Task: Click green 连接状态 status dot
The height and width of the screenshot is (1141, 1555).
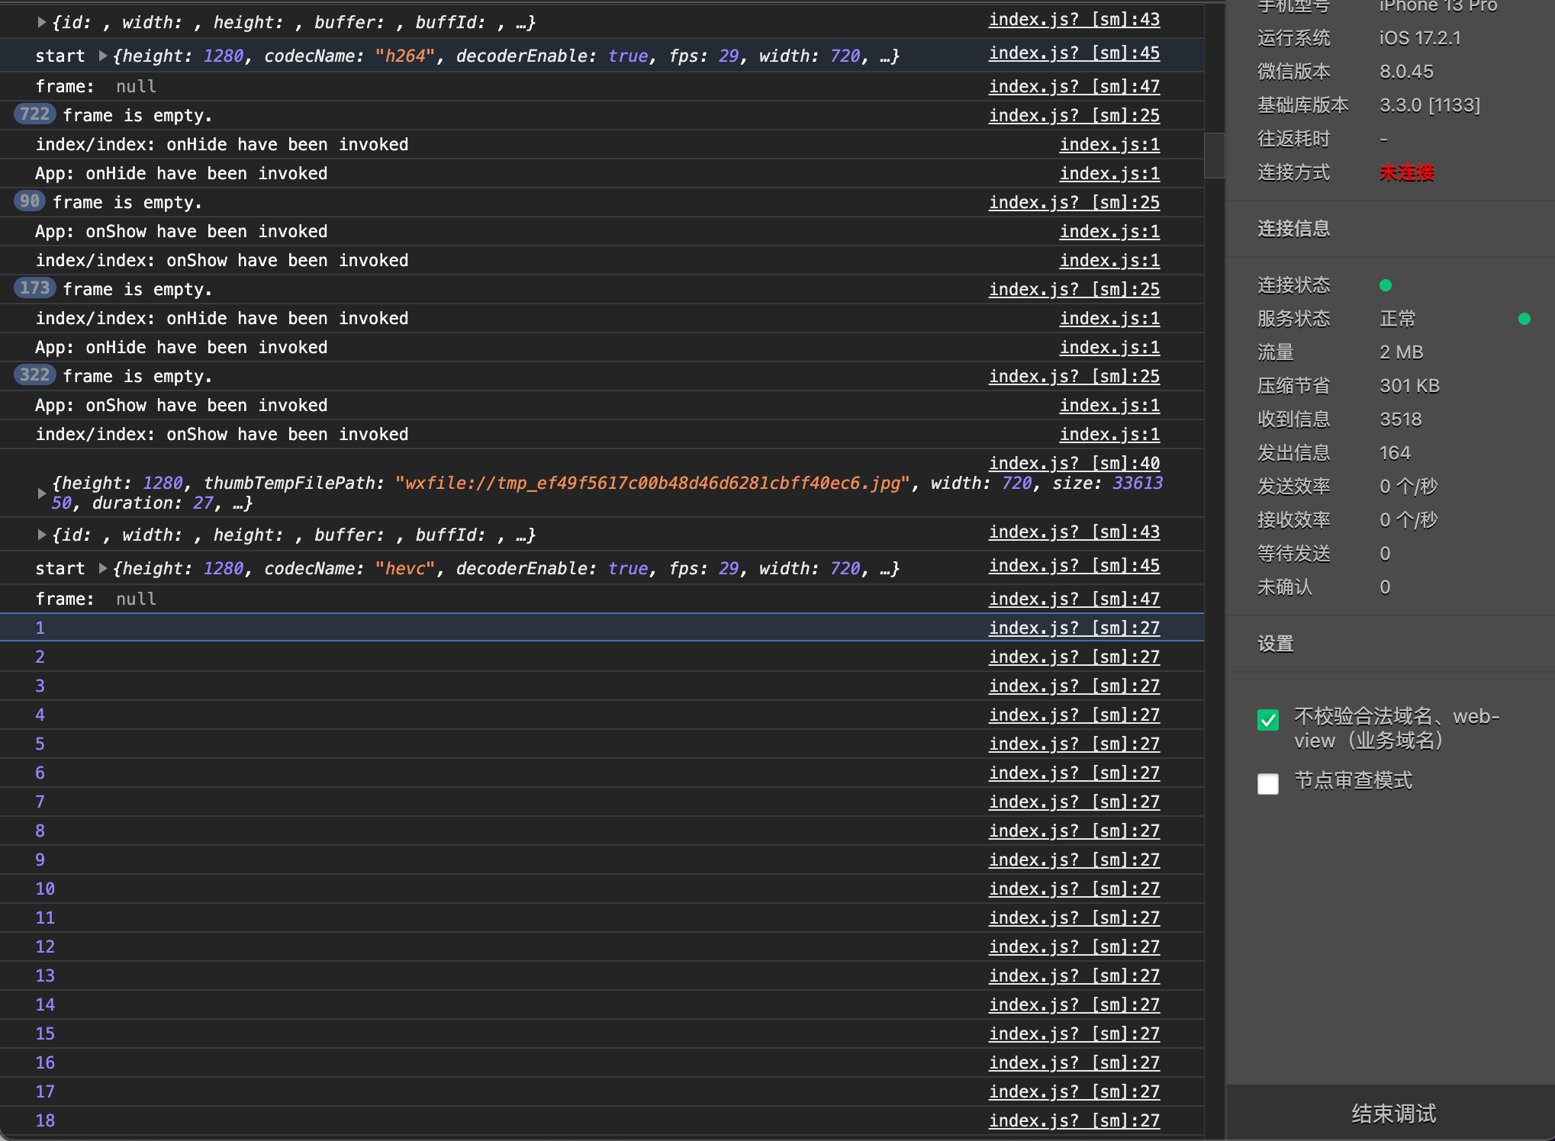Action: click(1386, 285)
